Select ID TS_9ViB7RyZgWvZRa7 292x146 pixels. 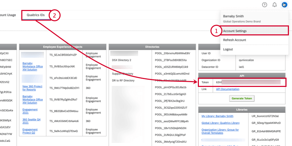click(63, 99)
